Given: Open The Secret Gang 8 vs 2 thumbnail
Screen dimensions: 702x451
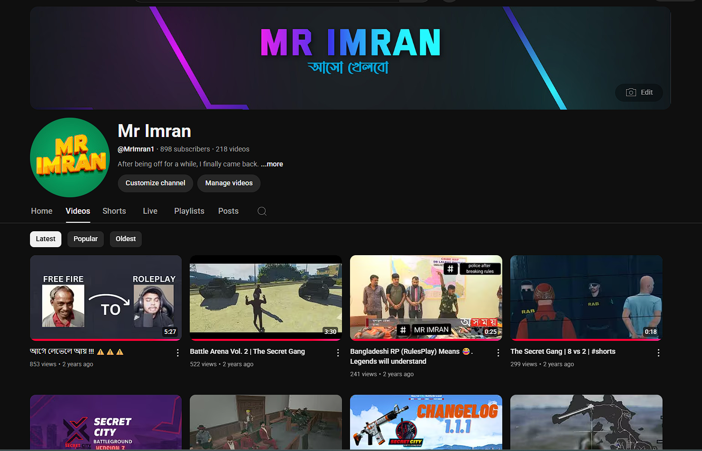Looking at the screenshot, I should [x=586, y=298].
